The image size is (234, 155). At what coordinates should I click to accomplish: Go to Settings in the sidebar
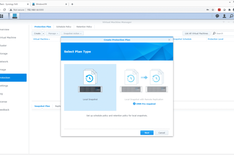pos(4,86)
